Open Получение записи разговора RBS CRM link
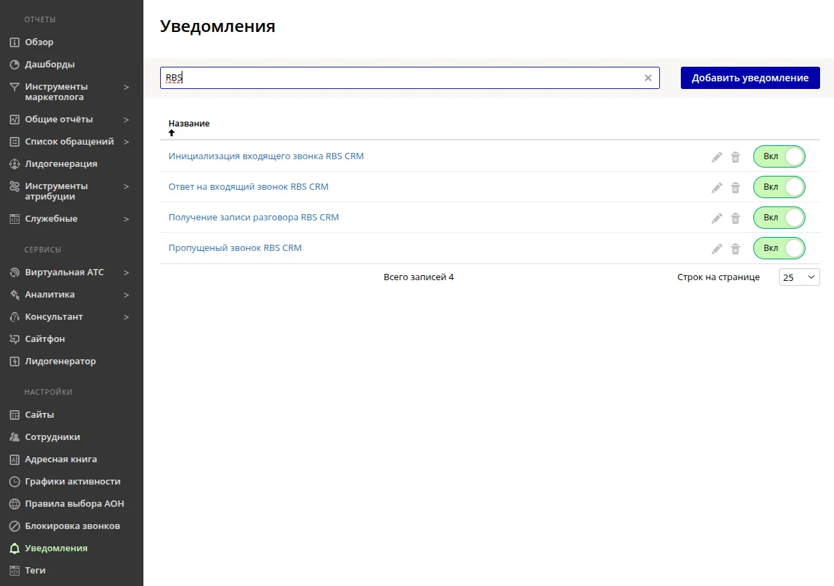Image resolution: width=834 pixels, height=586 pixels. pyautogui.click(x=253, y=218)
